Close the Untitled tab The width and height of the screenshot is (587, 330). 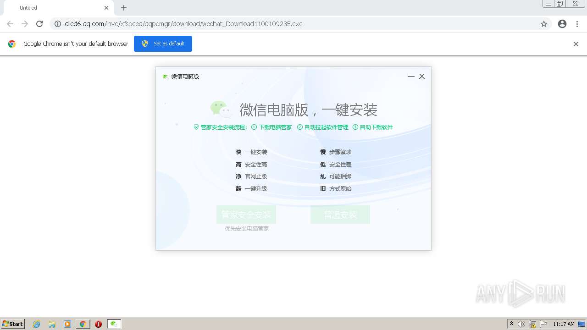(106, 8)
